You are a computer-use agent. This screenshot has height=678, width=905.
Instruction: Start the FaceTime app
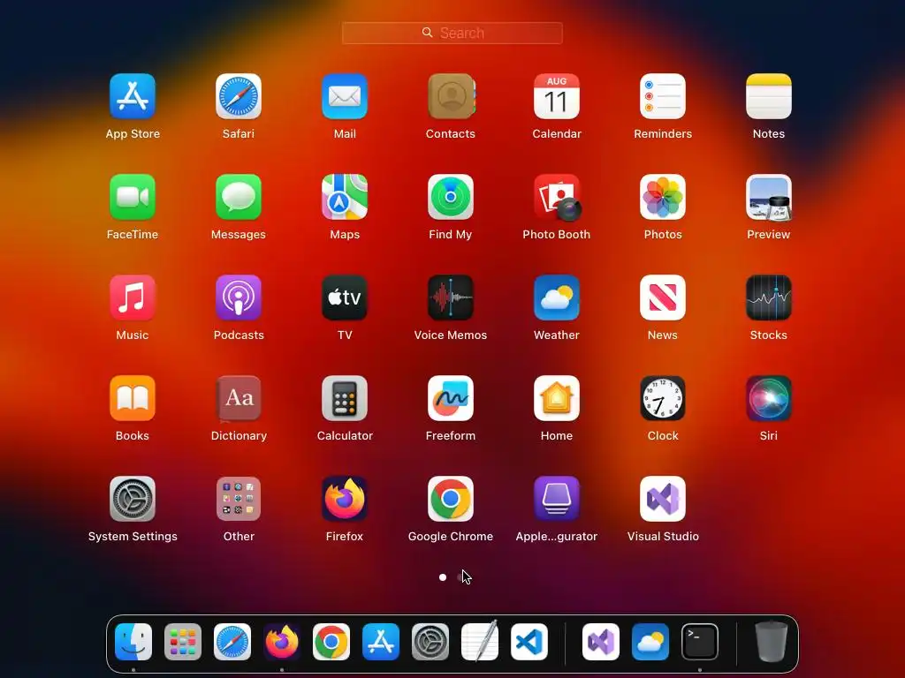[x=133, y=197]
